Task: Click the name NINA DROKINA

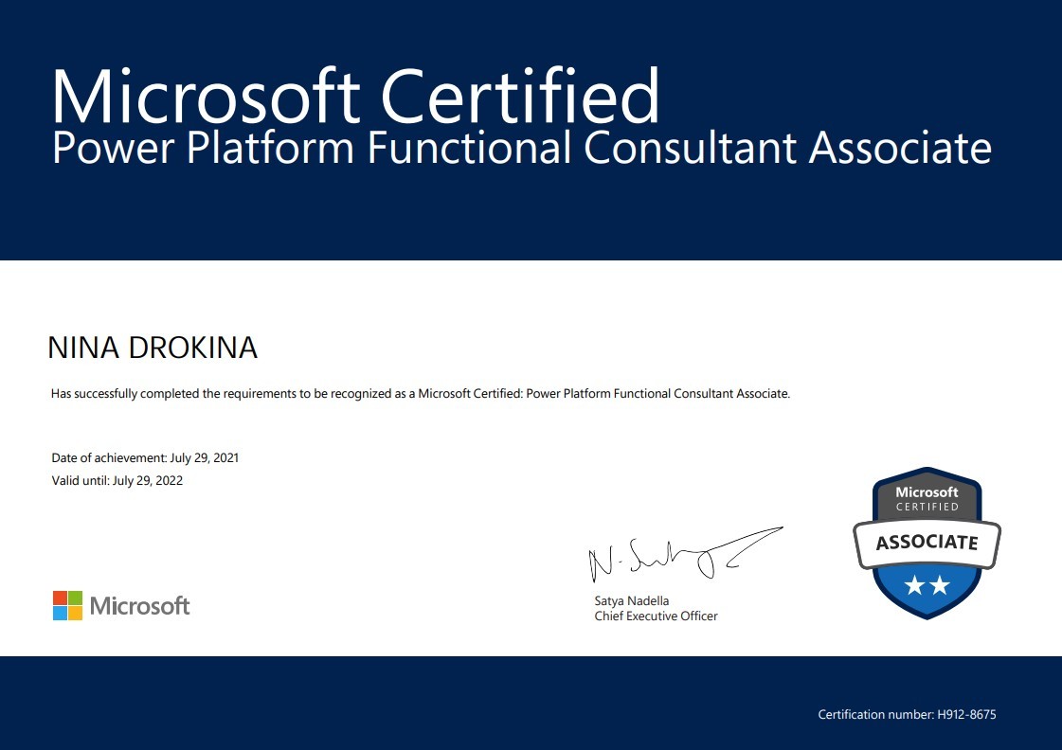Action: (153, 348)
